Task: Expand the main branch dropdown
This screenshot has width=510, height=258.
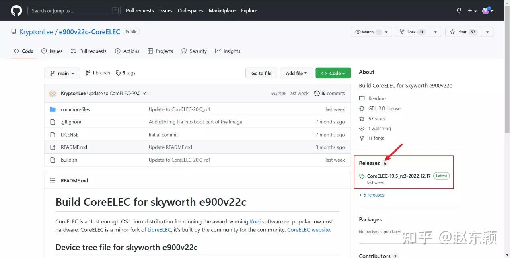Action: coord(62,73)
